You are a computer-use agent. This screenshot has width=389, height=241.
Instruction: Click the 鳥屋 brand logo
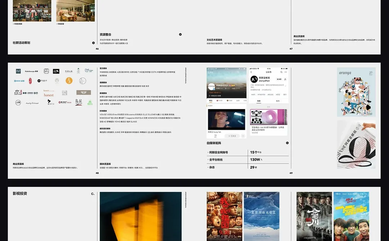point(79,102)
